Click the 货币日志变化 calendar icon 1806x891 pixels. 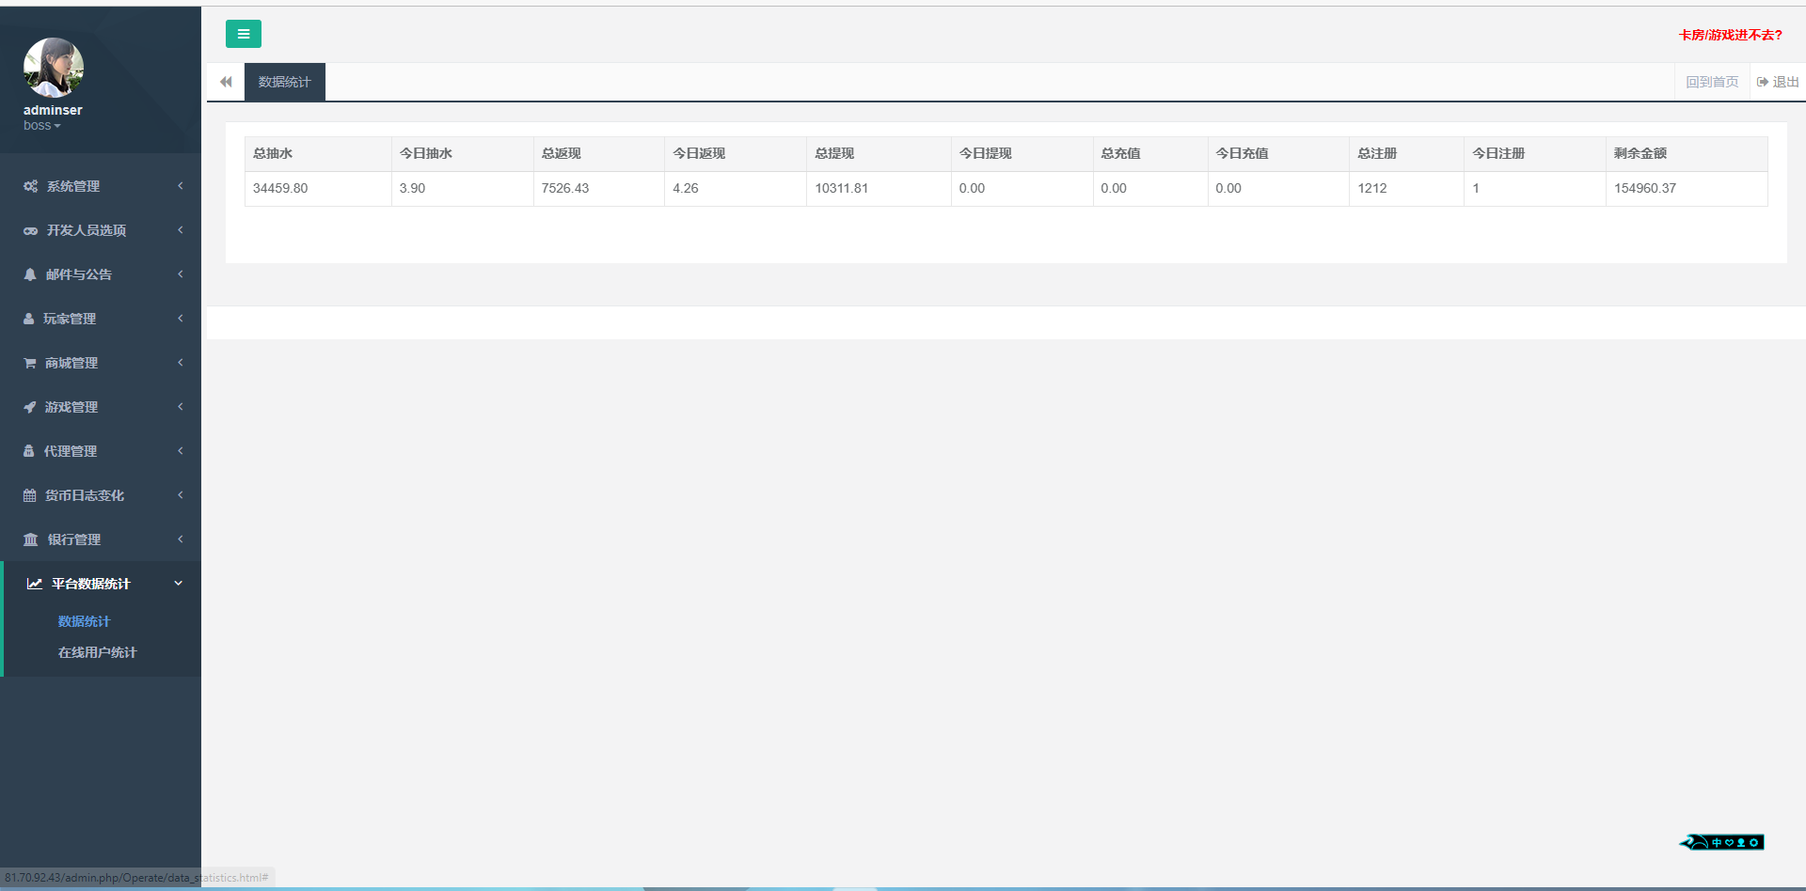(30, 495)
